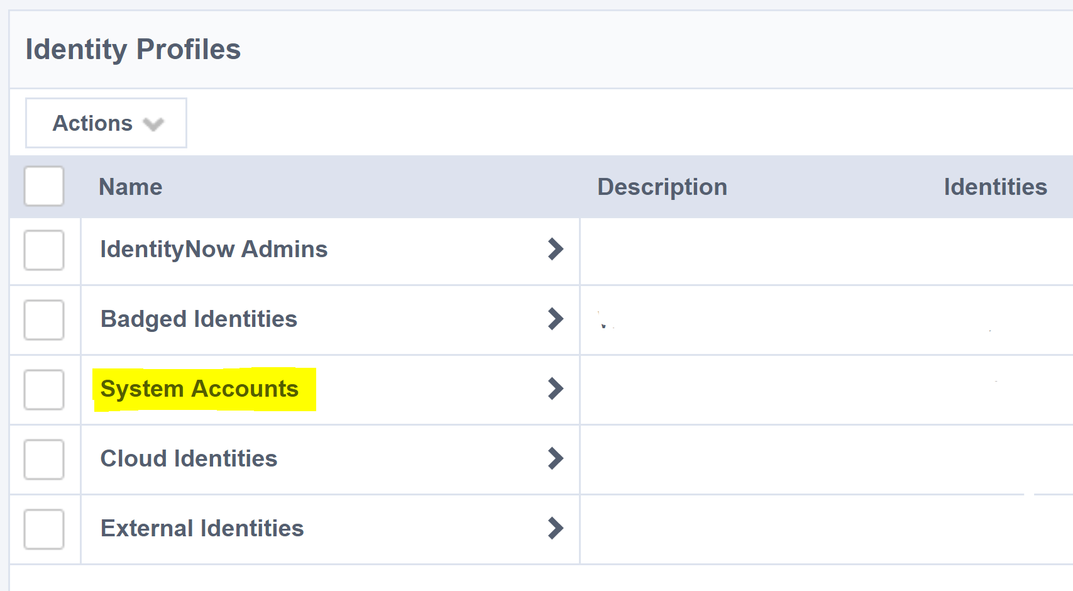The image size is (1073, 591).
Task: Open the System Accounts detail chevron
Action: coord(556,389)
